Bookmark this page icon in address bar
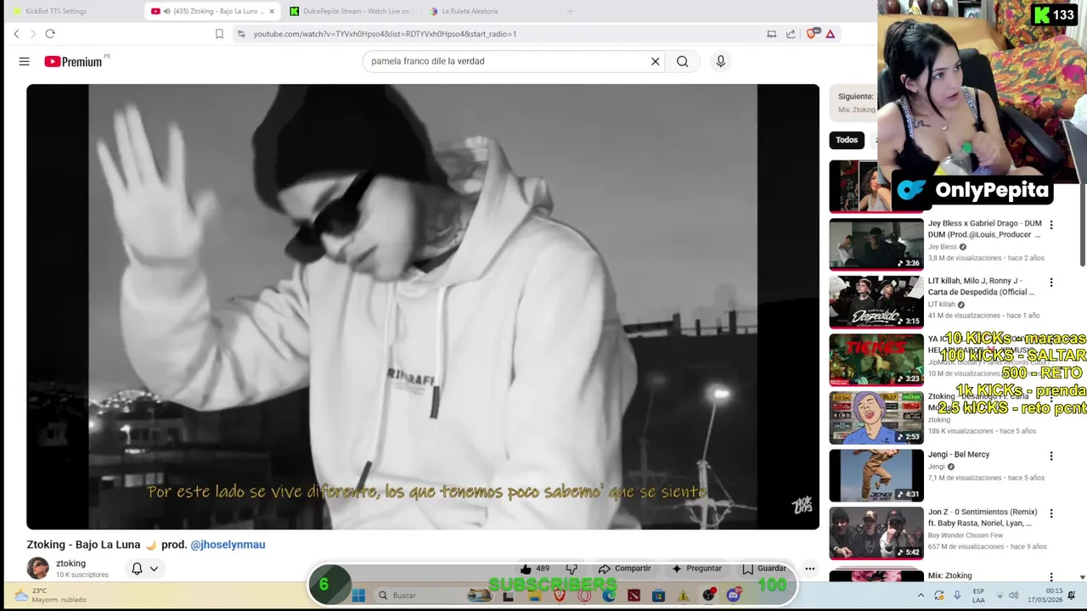This screenshot has width=1087, height=611. point(219,34)
